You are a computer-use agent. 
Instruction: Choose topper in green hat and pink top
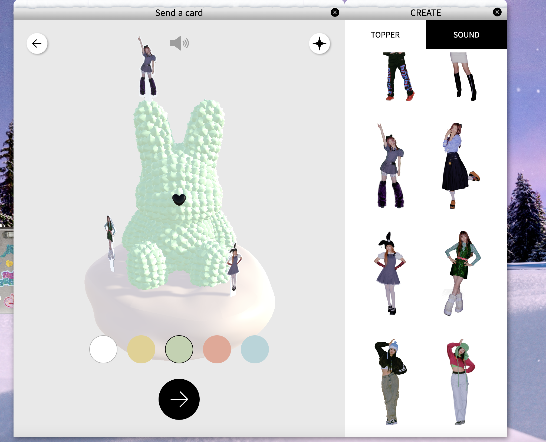coord(460,381)
